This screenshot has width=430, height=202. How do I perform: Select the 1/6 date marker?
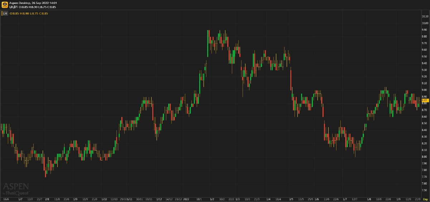(x=316, y=199)
